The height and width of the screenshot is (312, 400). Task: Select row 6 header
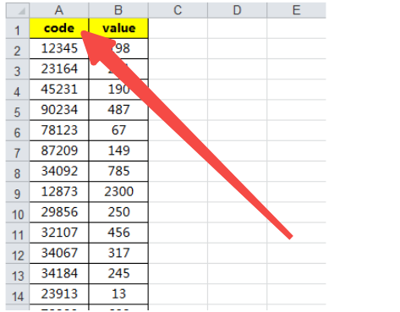[x=18, y=130]
